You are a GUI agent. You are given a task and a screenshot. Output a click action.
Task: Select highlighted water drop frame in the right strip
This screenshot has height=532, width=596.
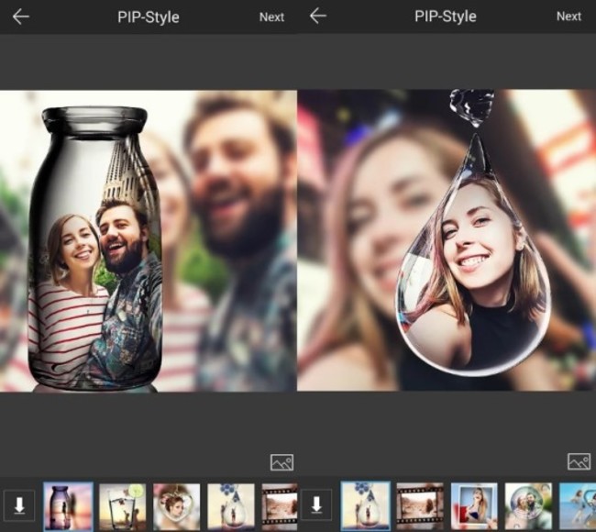click(365, 506)
